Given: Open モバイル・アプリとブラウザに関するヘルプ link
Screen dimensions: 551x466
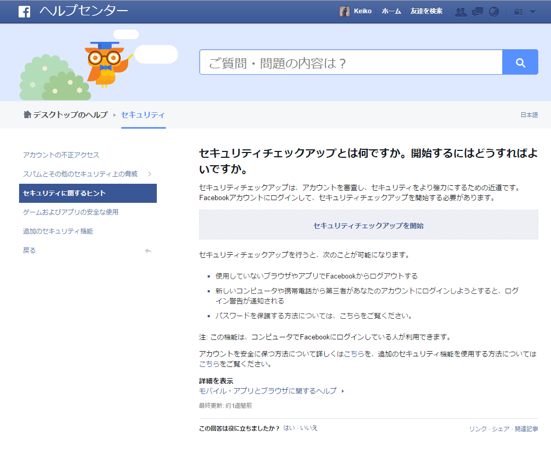Looking at the screenshot, I should (268, 391).
